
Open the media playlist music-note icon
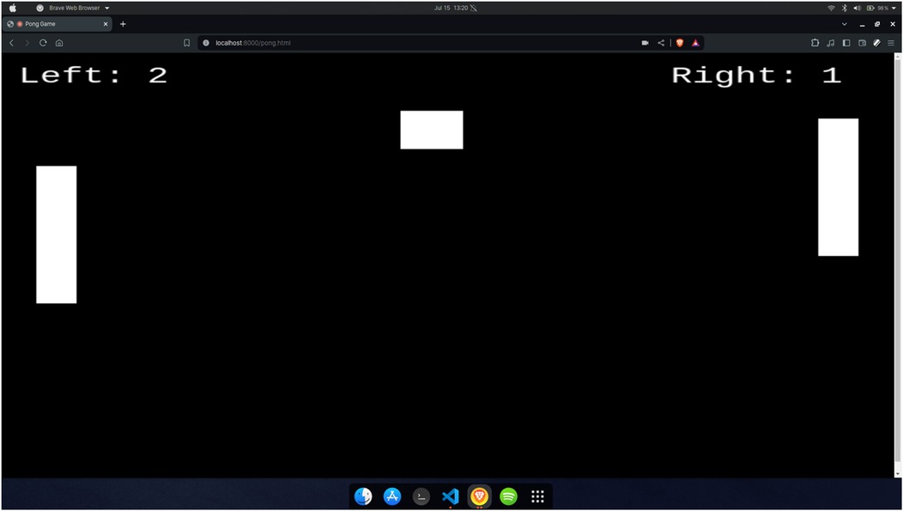pos(830,43)
